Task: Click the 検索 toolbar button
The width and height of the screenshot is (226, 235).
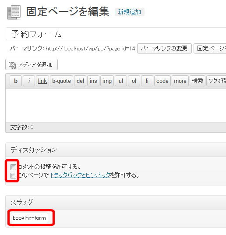Action: tap(198, 81)
